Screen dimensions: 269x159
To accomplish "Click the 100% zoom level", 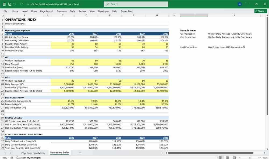I will [x=265, y=158].
